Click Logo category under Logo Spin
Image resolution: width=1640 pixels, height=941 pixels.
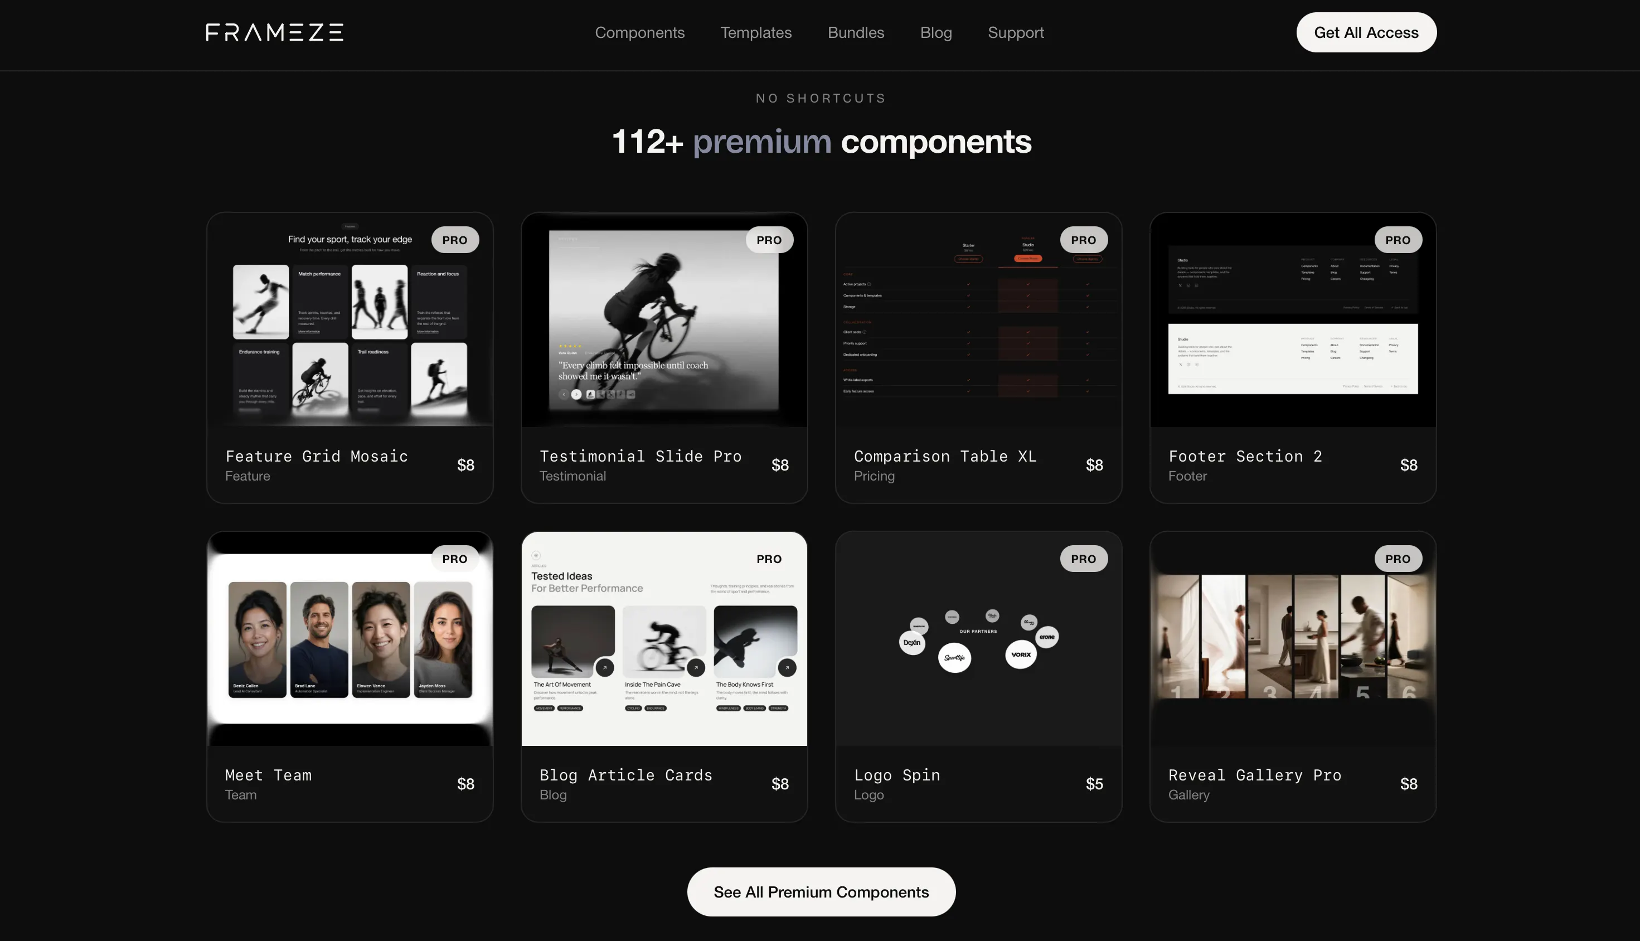[x=868, y=795]
